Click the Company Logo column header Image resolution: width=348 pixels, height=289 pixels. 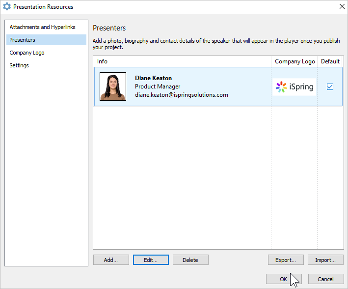(x=294, y=61)
